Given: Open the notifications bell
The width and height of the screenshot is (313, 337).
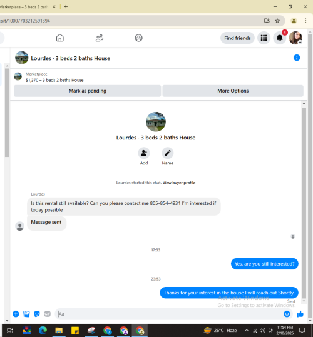Looking at the screenshot, I should 279,38.
